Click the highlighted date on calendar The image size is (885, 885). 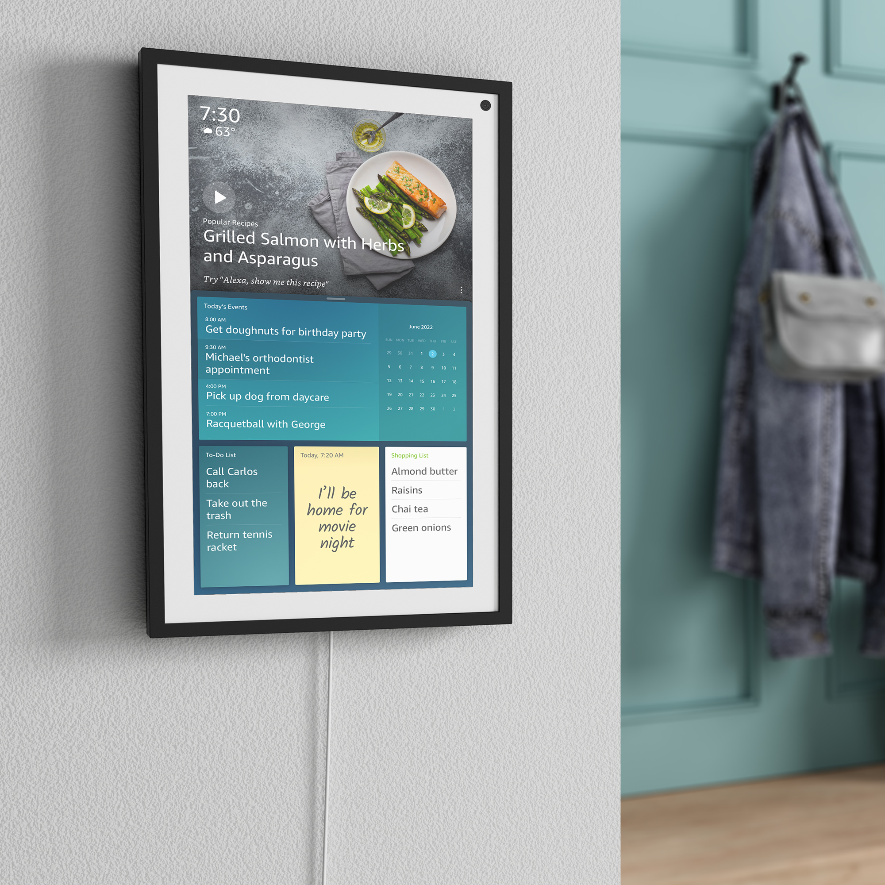pos(433,355)
